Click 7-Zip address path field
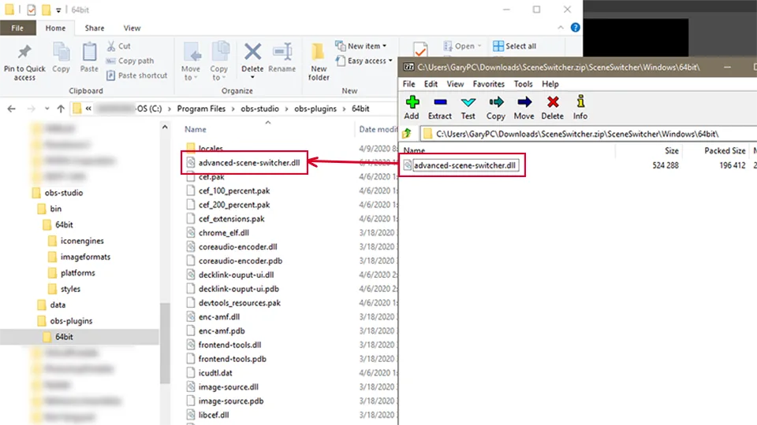This screenshot has height=425, width=757. 588,134
